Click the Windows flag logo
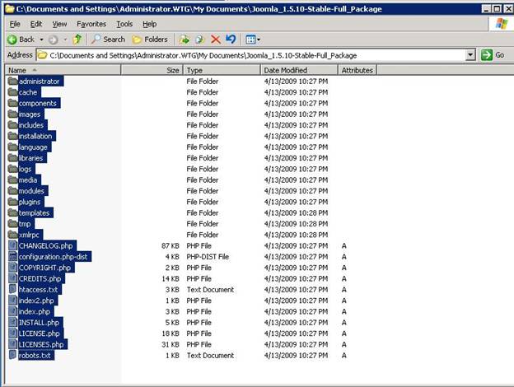514x387 pixels. (x=502, y=24)
